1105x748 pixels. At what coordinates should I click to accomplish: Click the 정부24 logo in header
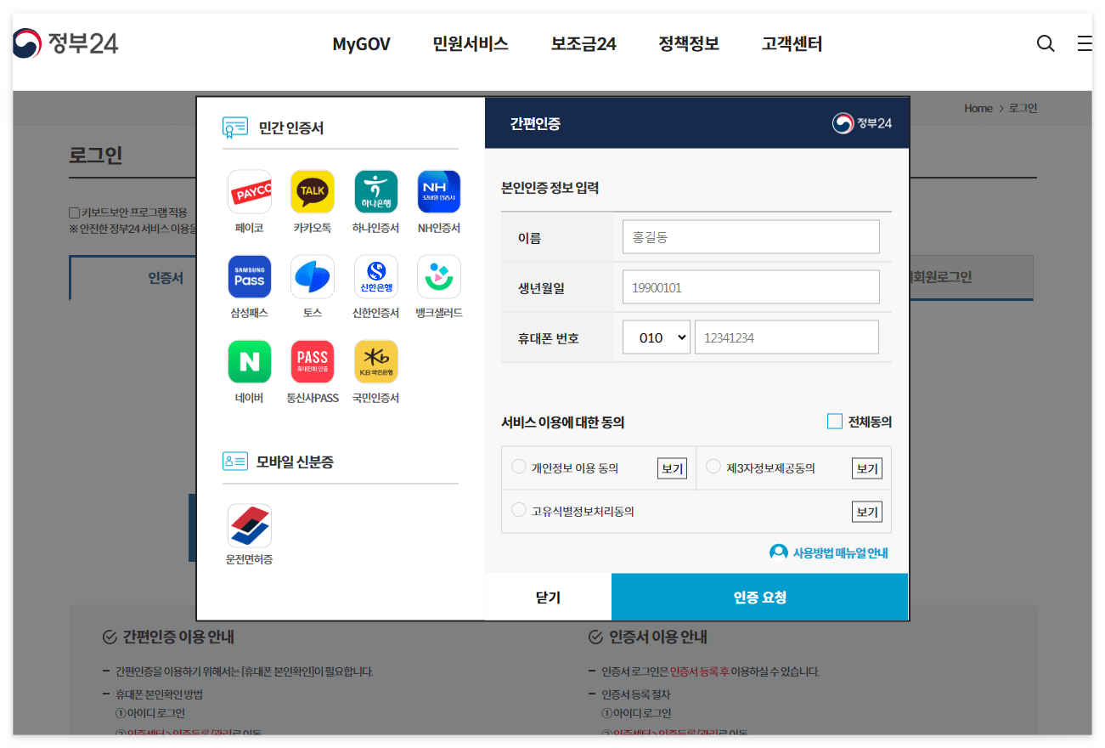click(x=65, y=43)
